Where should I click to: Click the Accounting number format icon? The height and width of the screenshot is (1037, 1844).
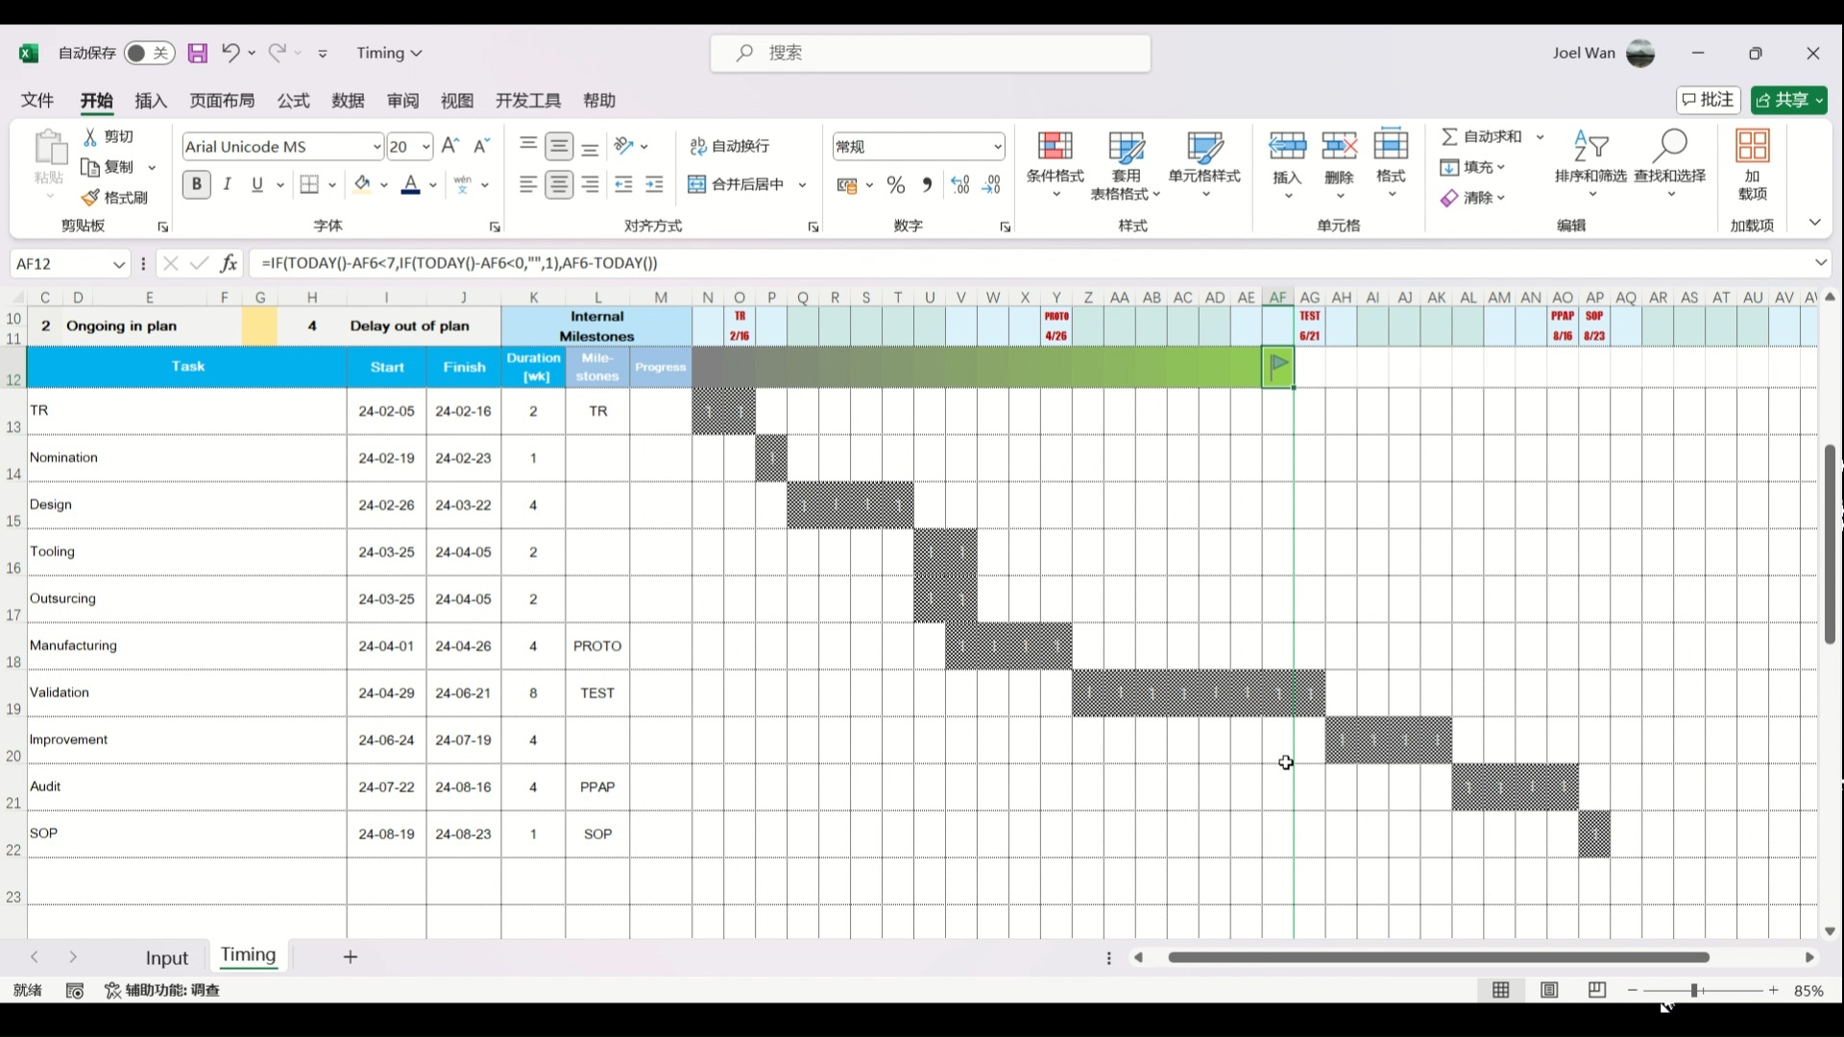(x=846, y=185)
